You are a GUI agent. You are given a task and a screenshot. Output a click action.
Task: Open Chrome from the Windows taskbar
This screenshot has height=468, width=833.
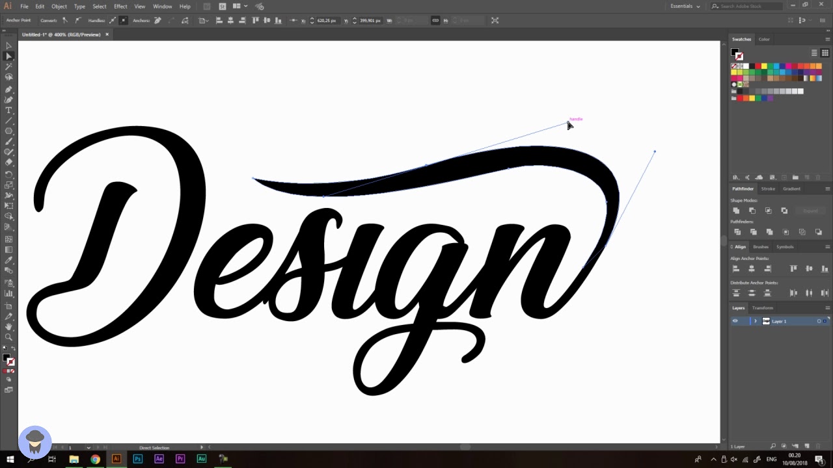click(x=95, y=459)
